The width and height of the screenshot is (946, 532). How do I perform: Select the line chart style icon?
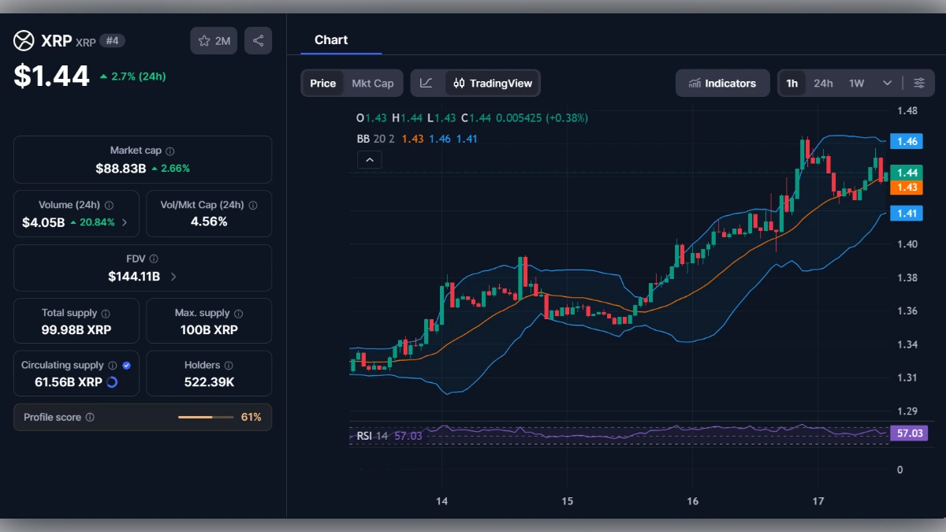click(x=426, y=83)
